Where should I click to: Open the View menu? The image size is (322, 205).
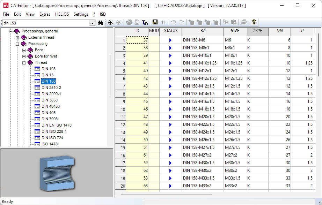30,14
